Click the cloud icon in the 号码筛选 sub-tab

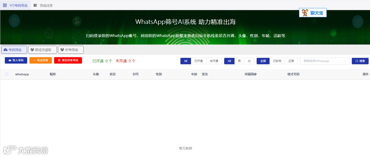5,50
